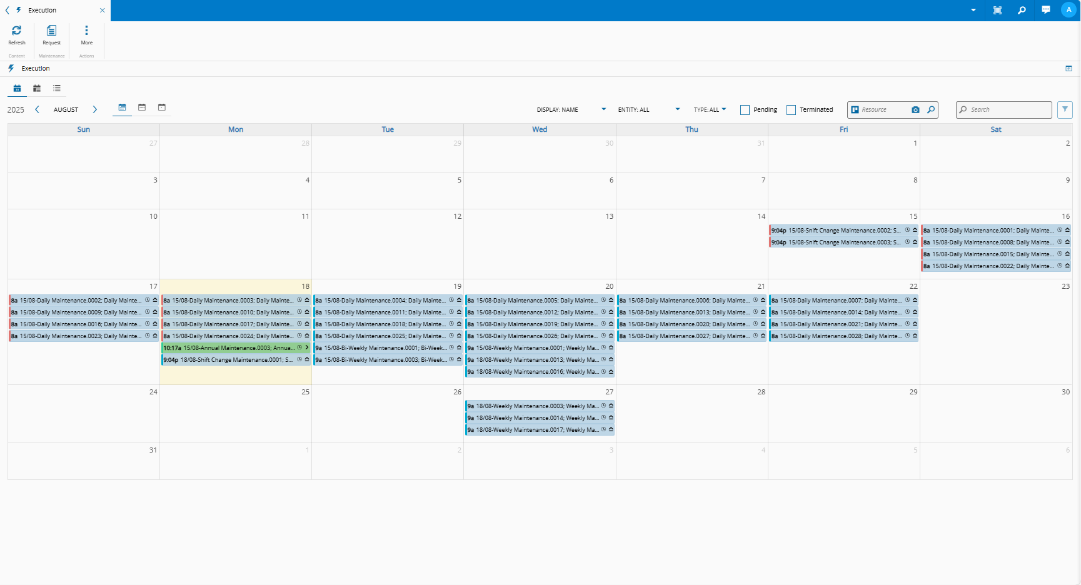Click into the calendar Search field

click(1004, 109)
